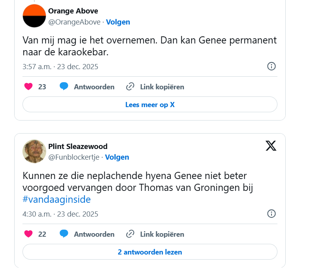The image size is (324, 279).
Task: Expand '2 antwoorden lezen' replies
Action: 150,252
